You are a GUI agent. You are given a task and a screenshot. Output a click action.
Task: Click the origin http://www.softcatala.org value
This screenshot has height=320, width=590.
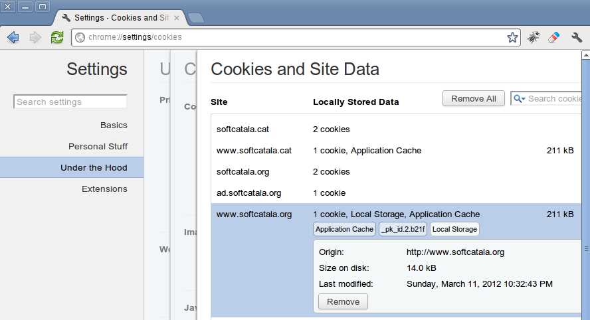pyautogui.click(x=455, y=252)
